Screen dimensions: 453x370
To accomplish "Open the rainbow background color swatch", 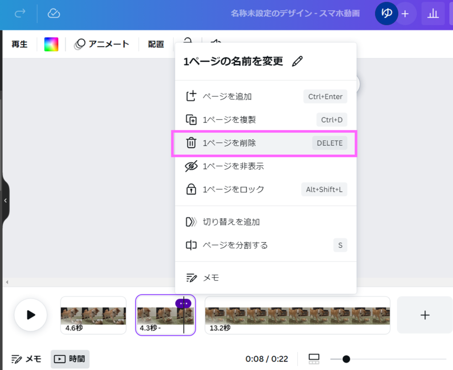I will coord(51,44).
